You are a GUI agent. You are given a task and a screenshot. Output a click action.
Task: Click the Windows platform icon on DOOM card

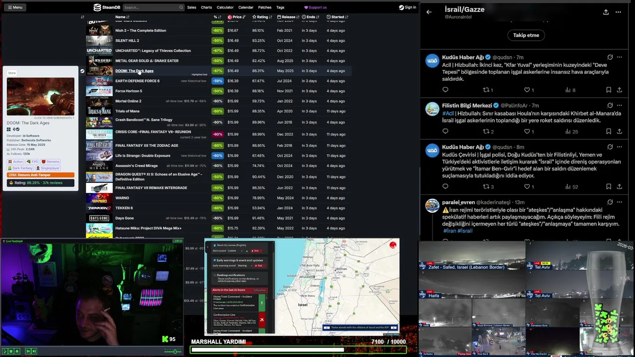[8, 129]
